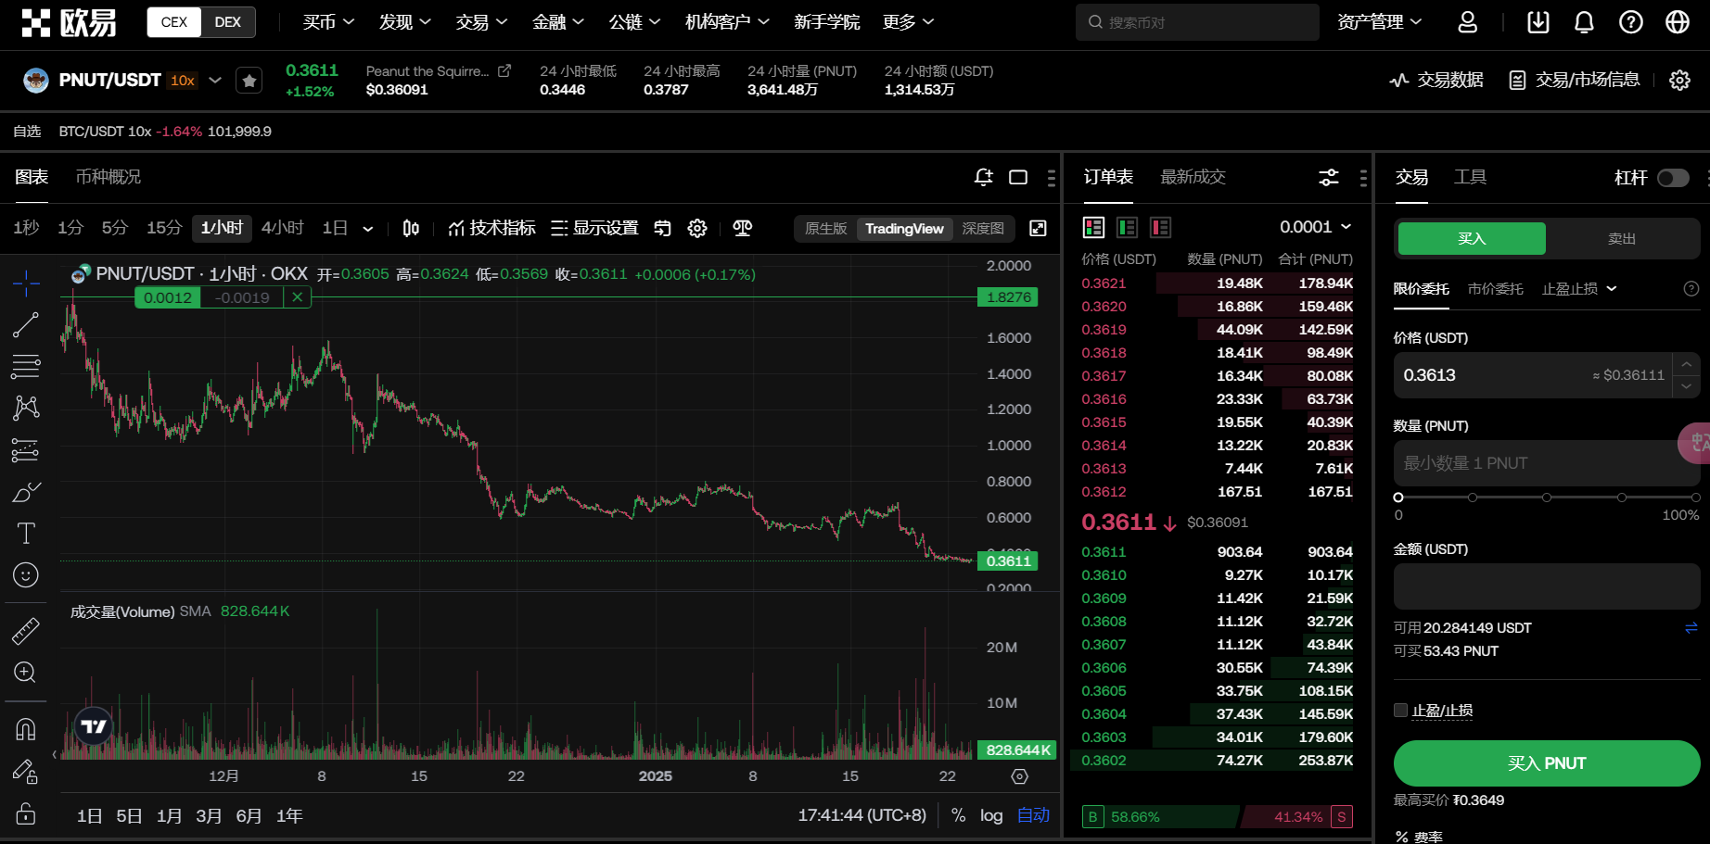
Task: Select the crosshair cursor tool
Action: click(x=26, y=283)
